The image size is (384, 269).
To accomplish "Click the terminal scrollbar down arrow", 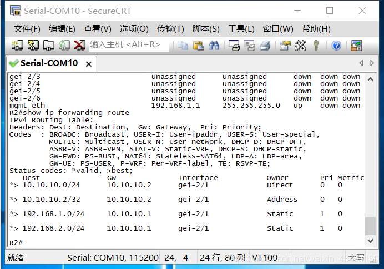I will [370, 241].
